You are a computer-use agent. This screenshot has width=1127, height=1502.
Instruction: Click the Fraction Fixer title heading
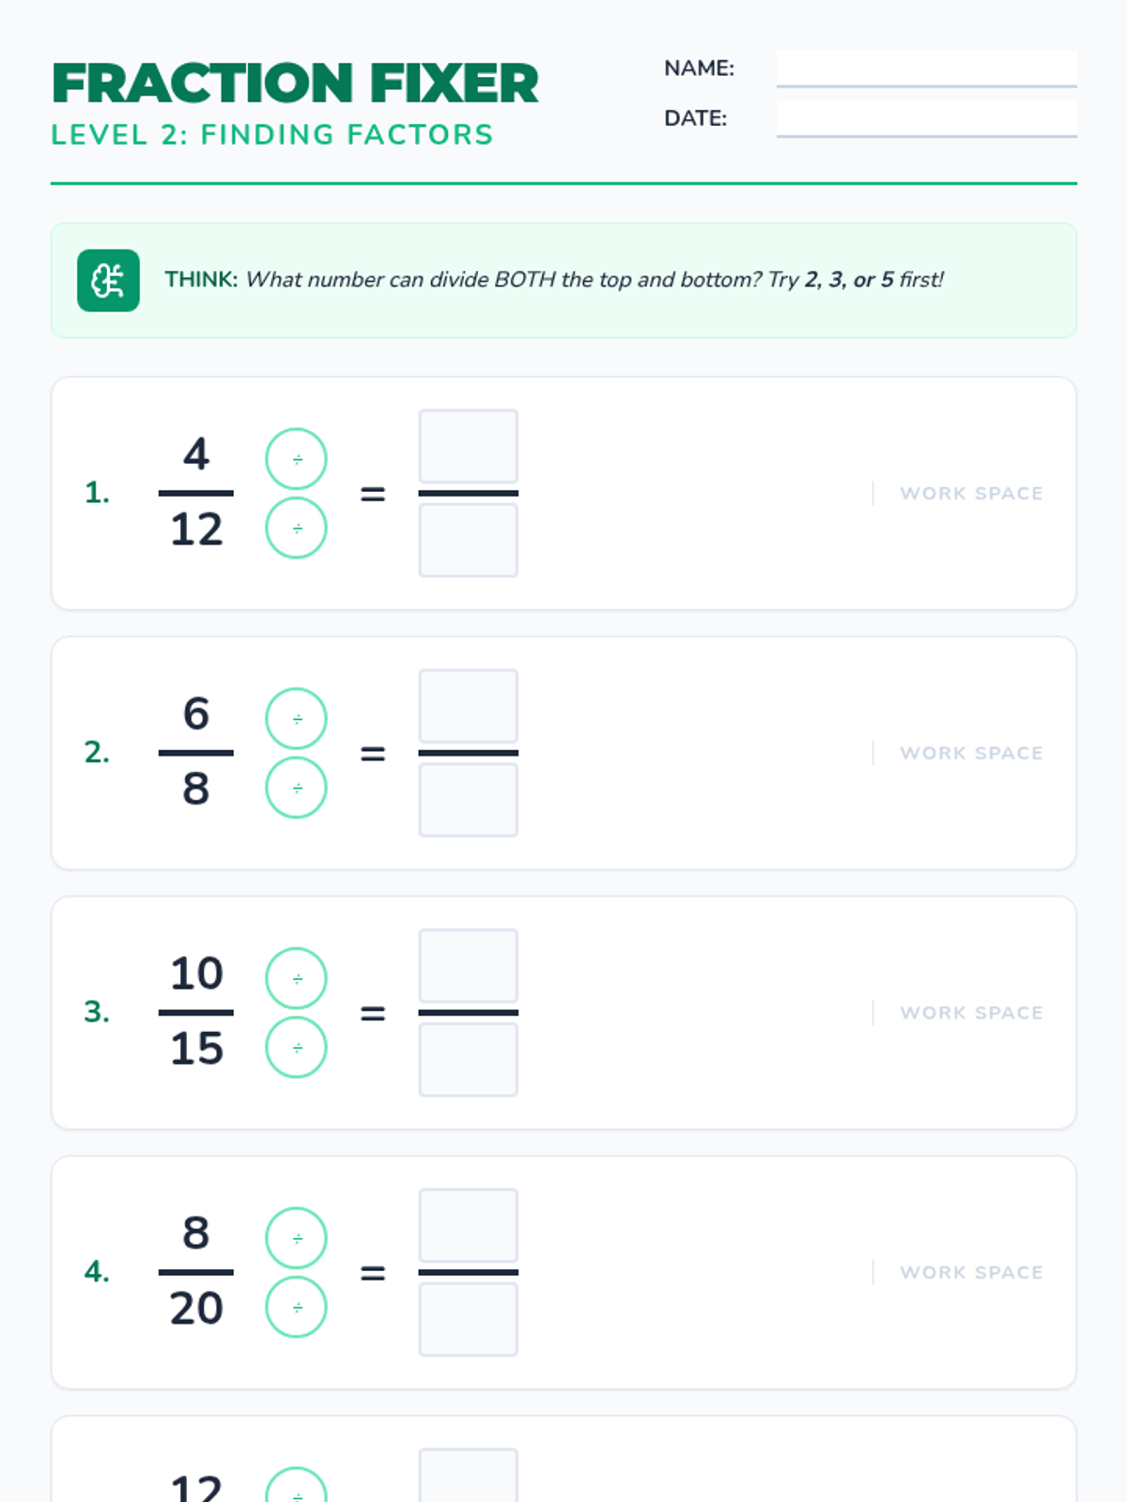coord(295,84)
